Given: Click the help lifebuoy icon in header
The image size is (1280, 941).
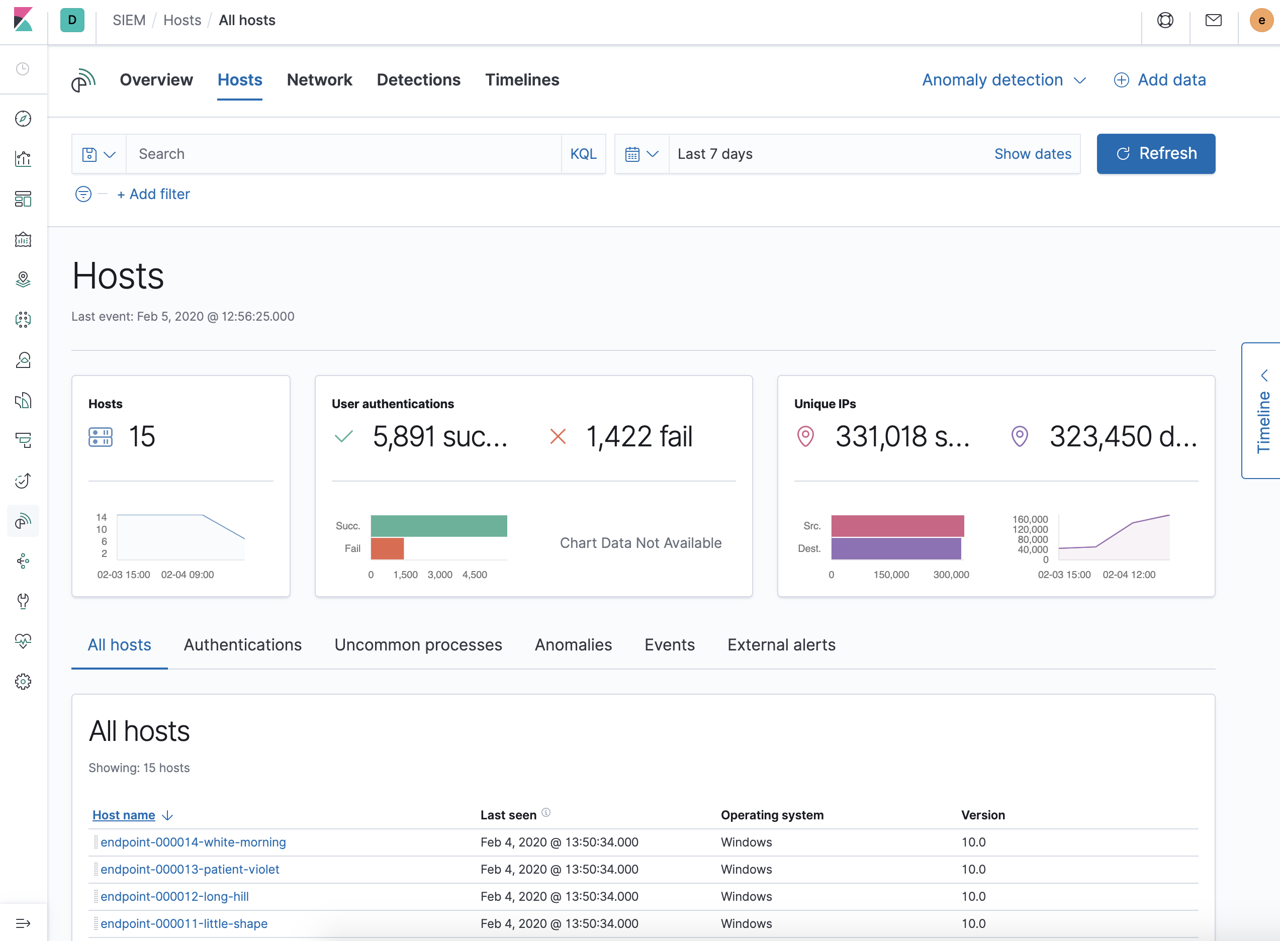Looking at the screenshot, I should [1165, 21].
